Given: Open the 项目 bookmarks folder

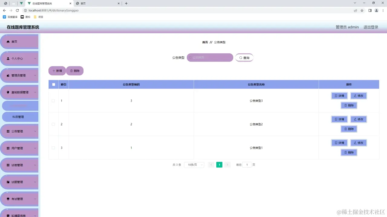Looking at the screenshot, I should point(38,17).
